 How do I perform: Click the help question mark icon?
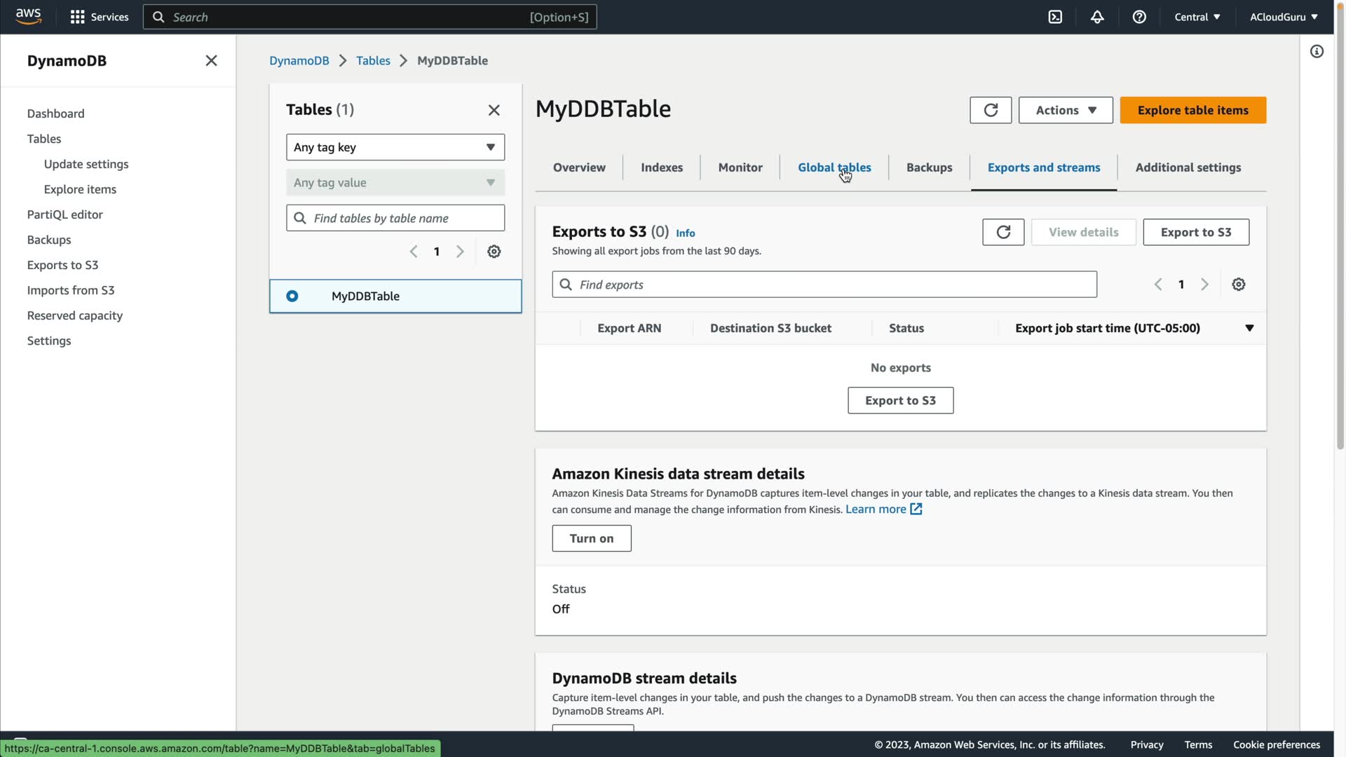[1139, 17]
